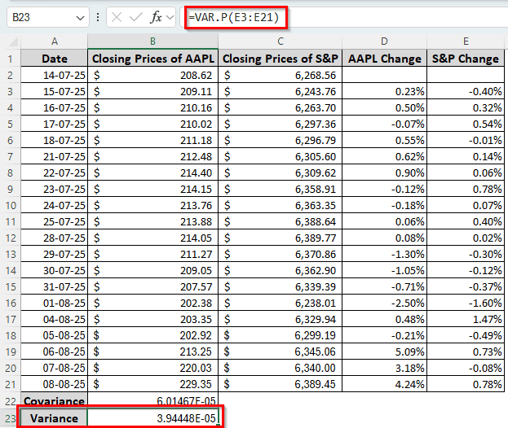Select the Covariance value cell 6.01467E-05
The width and height of the screenshot is (508, 428).
click(x=152, y=401)
